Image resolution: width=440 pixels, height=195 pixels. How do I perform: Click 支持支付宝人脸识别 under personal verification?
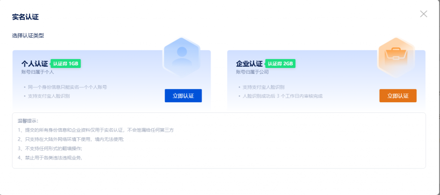coord(49,96)
